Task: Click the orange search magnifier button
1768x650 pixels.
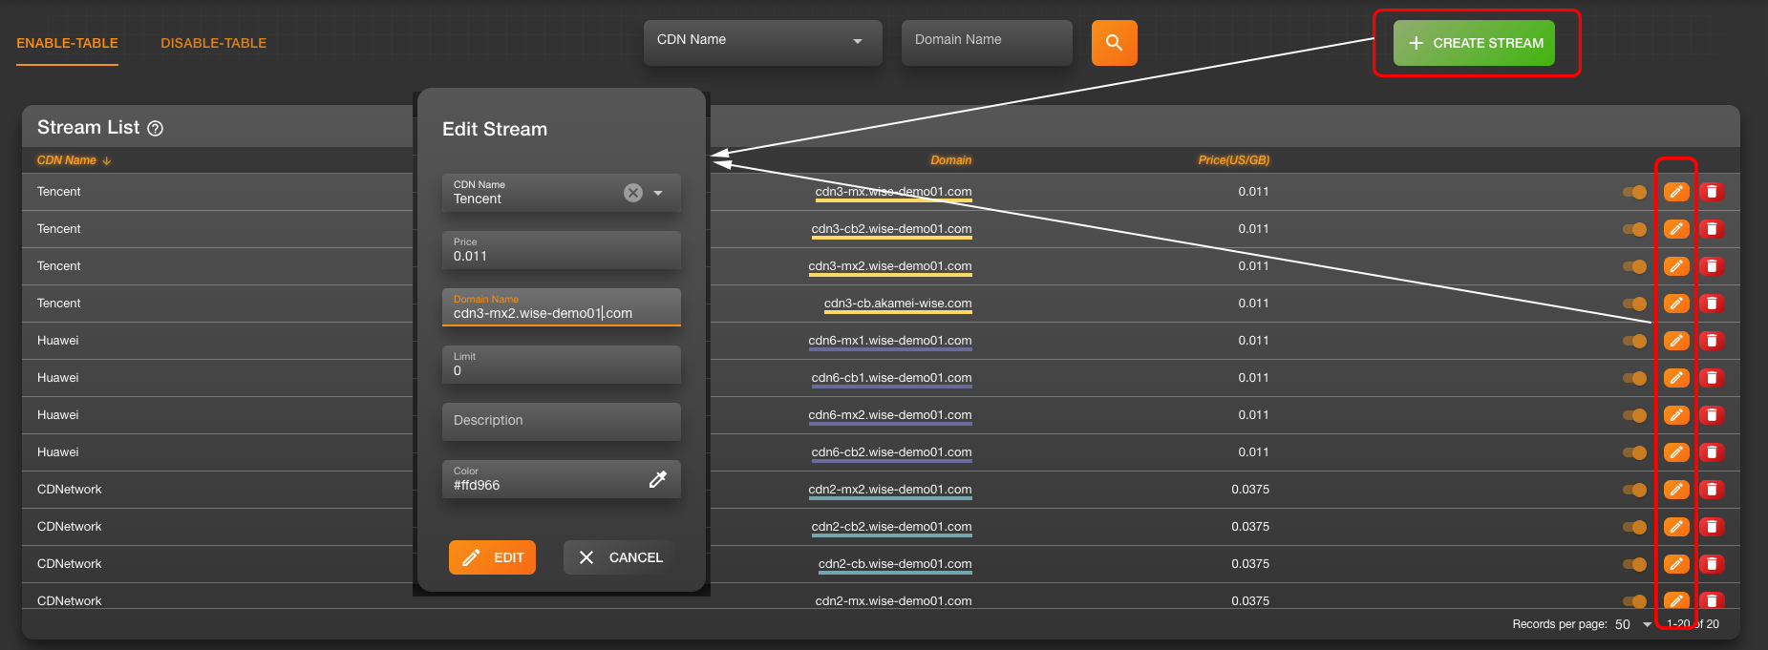Action: click(x=1114, y=43)
